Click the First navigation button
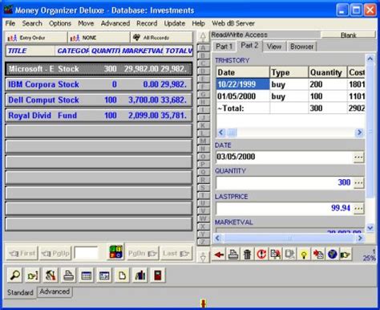Viewport: 380px width, 310px height. tap(22, 253)
